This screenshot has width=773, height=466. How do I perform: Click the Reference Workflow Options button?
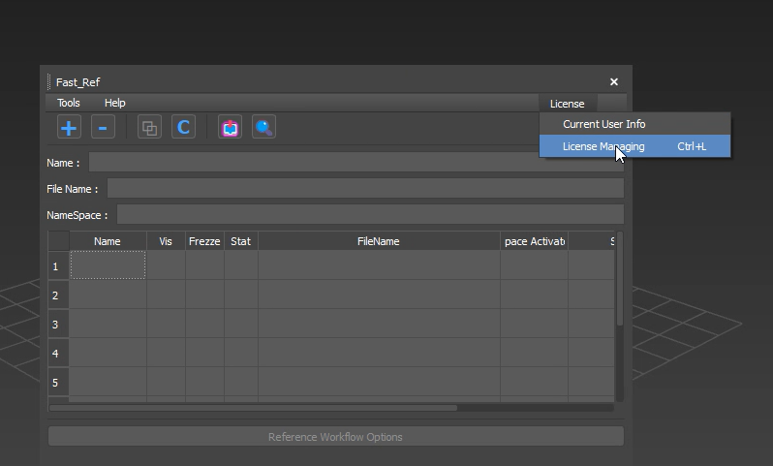[x=335, y=437]
